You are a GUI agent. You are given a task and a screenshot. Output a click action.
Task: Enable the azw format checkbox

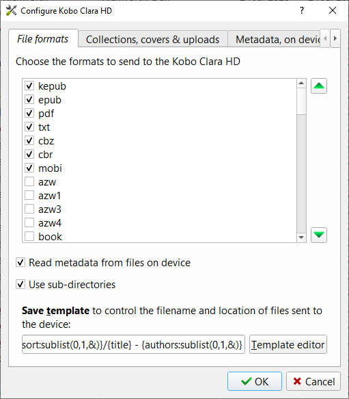(x=29, y=181)
